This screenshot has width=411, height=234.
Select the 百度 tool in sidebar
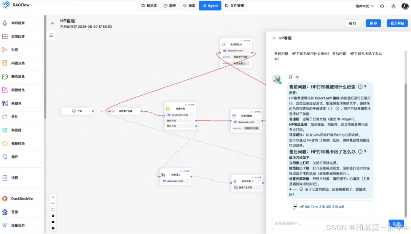click(21, 212)
